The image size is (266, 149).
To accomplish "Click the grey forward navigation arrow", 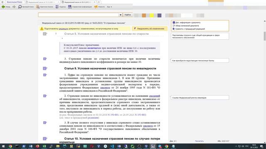I will (x=14, y=7).
